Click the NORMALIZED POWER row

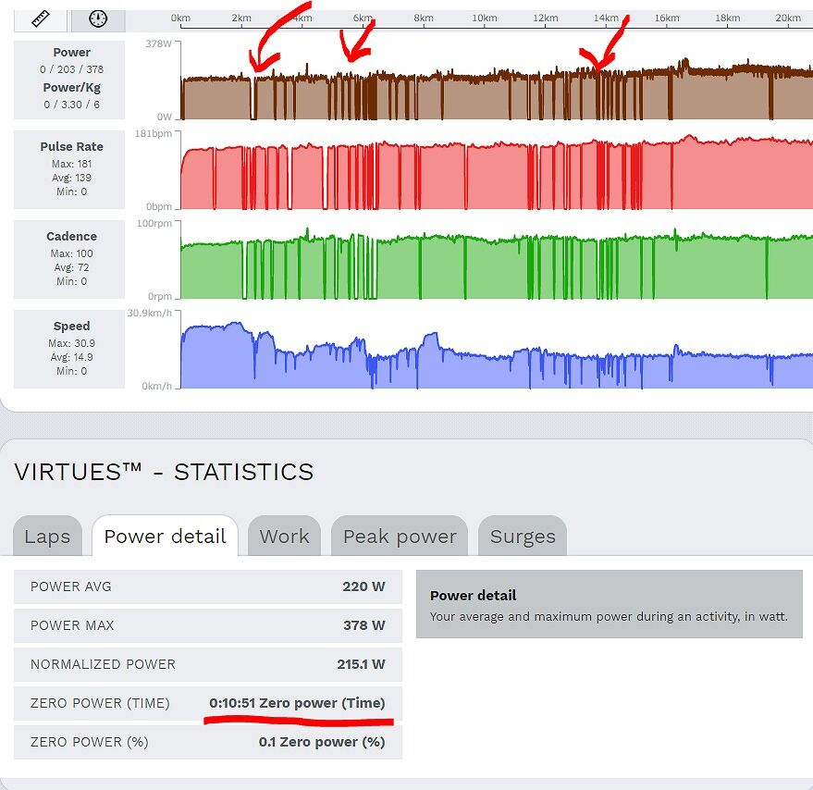(208, 664)
